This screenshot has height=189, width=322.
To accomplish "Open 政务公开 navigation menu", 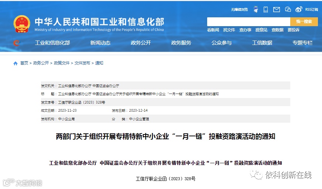I will pos(141,43).
